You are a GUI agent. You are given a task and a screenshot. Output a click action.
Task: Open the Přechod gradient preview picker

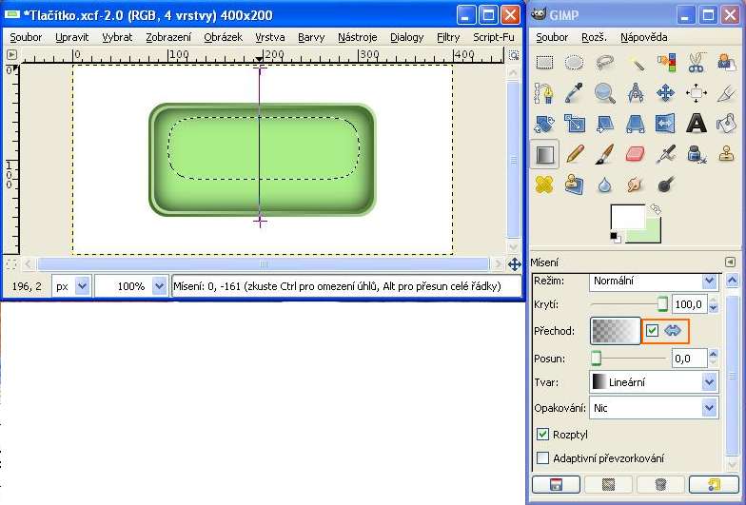615,331
